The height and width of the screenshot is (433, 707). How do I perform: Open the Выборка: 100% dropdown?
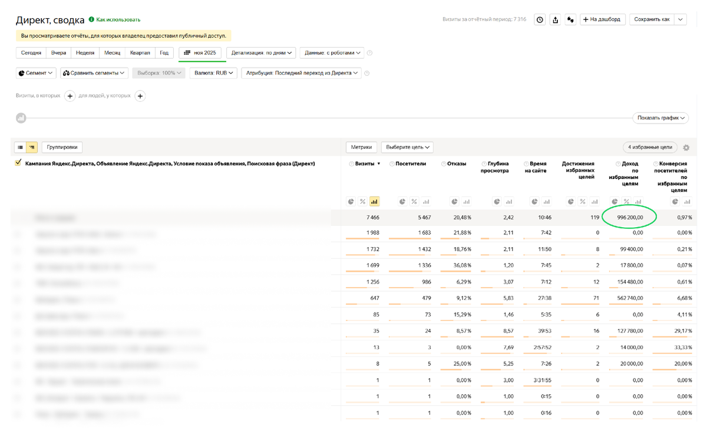click(159, 73)
